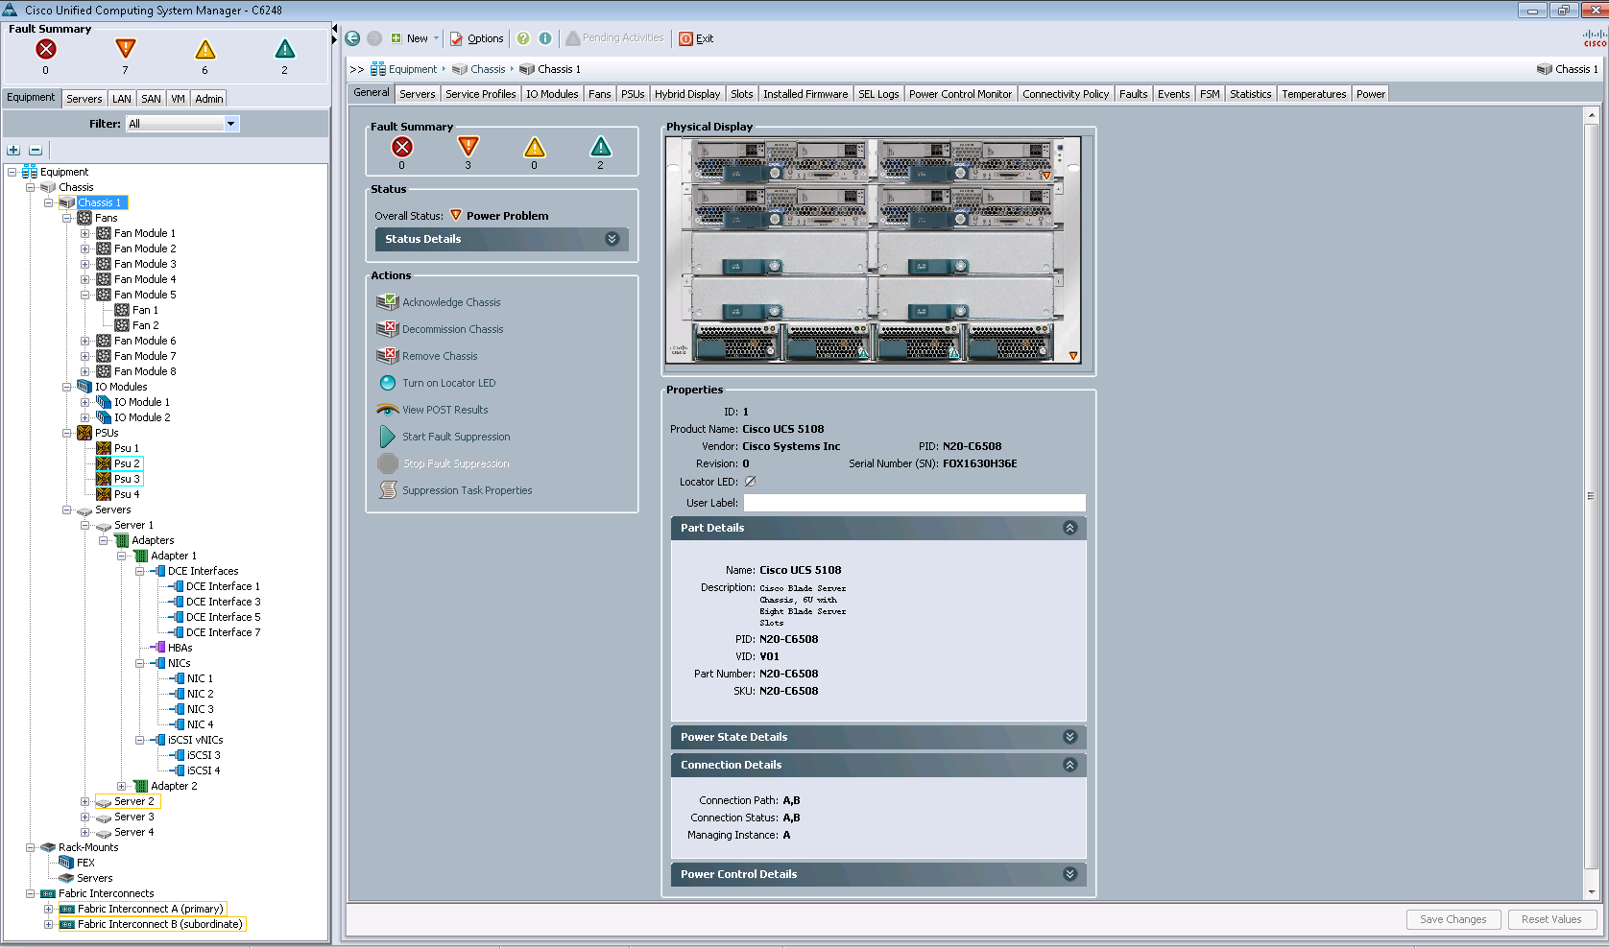Click the Turn on Locator LED icon
This screenshot has width=1609, height=948.
(x=388, y=383)
